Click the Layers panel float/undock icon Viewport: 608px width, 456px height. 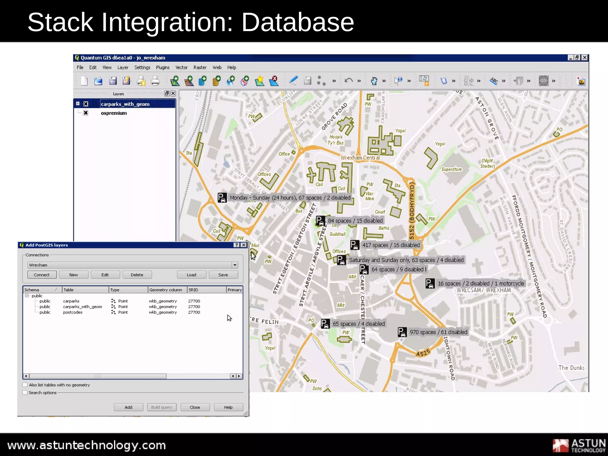pyautogui.click(x=167, y=94)
